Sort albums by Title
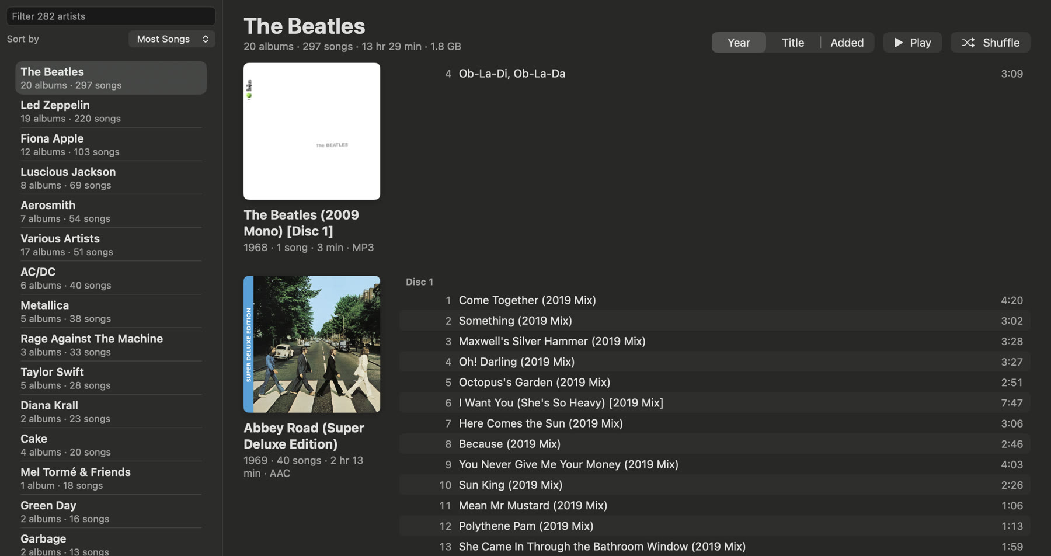This screenshot has width=1051, height=556. 792,43
